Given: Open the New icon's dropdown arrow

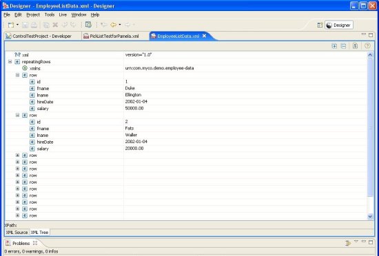Looking at the screenshot, I should tap(17, 25).
